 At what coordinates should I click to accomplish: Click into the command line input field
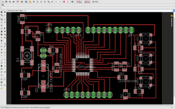(x=99, y=11)
